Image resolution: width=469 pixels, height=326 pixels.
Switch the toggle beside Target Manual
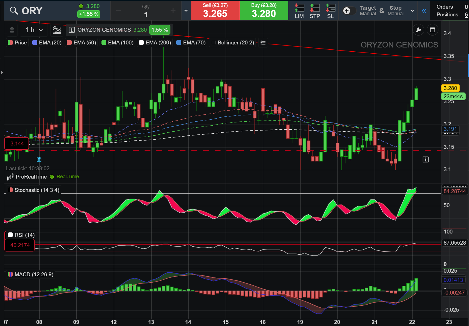click(x=349, y=11)
